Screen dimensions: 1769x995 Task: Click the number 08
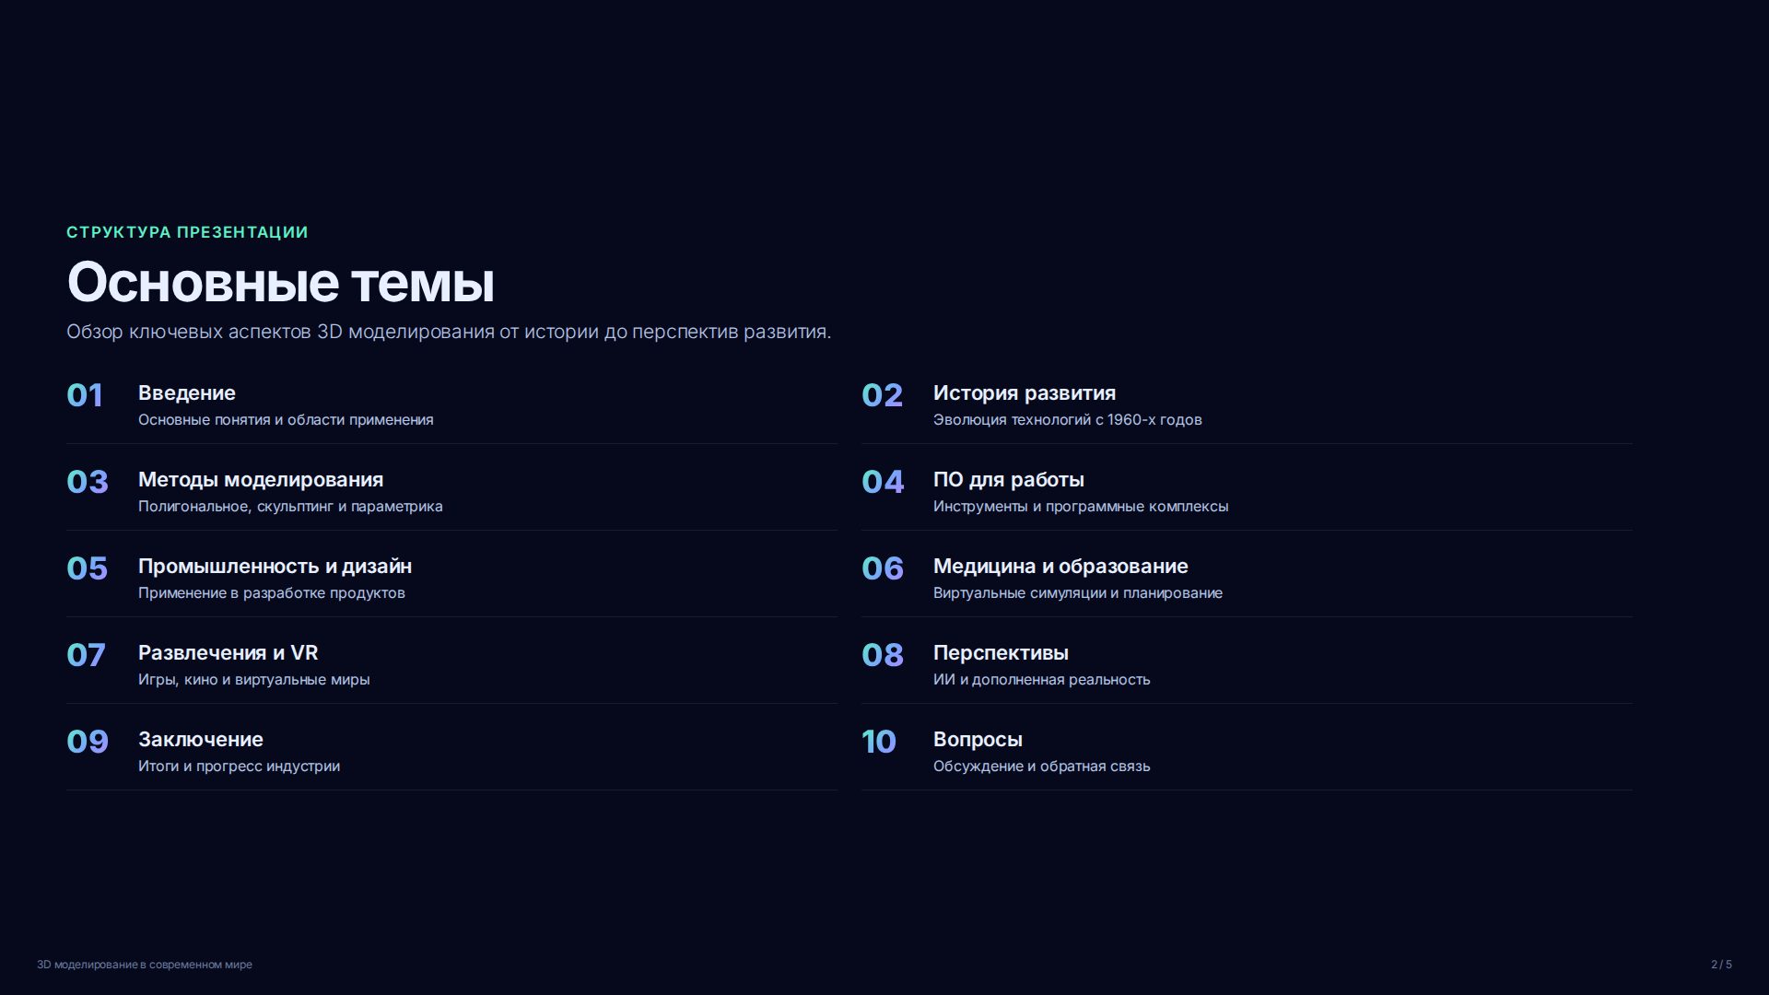[883, 655]
